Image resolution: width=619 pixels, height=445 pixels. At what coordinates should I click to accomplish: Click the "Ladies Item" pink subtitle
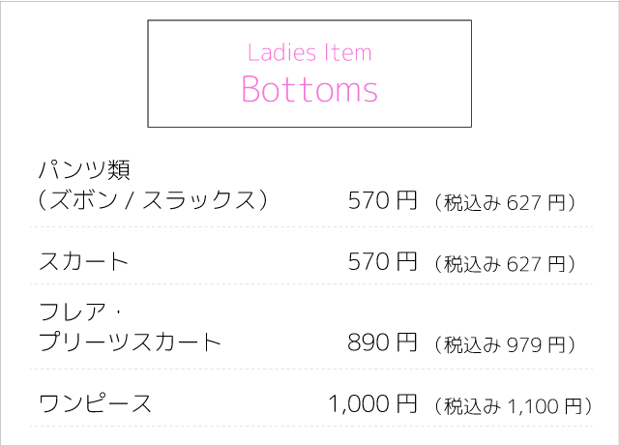click(x=309, y=52)
